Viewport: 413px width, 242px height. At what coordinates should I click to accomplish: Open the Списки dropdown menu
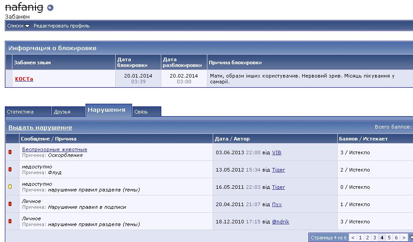(19, 26)
